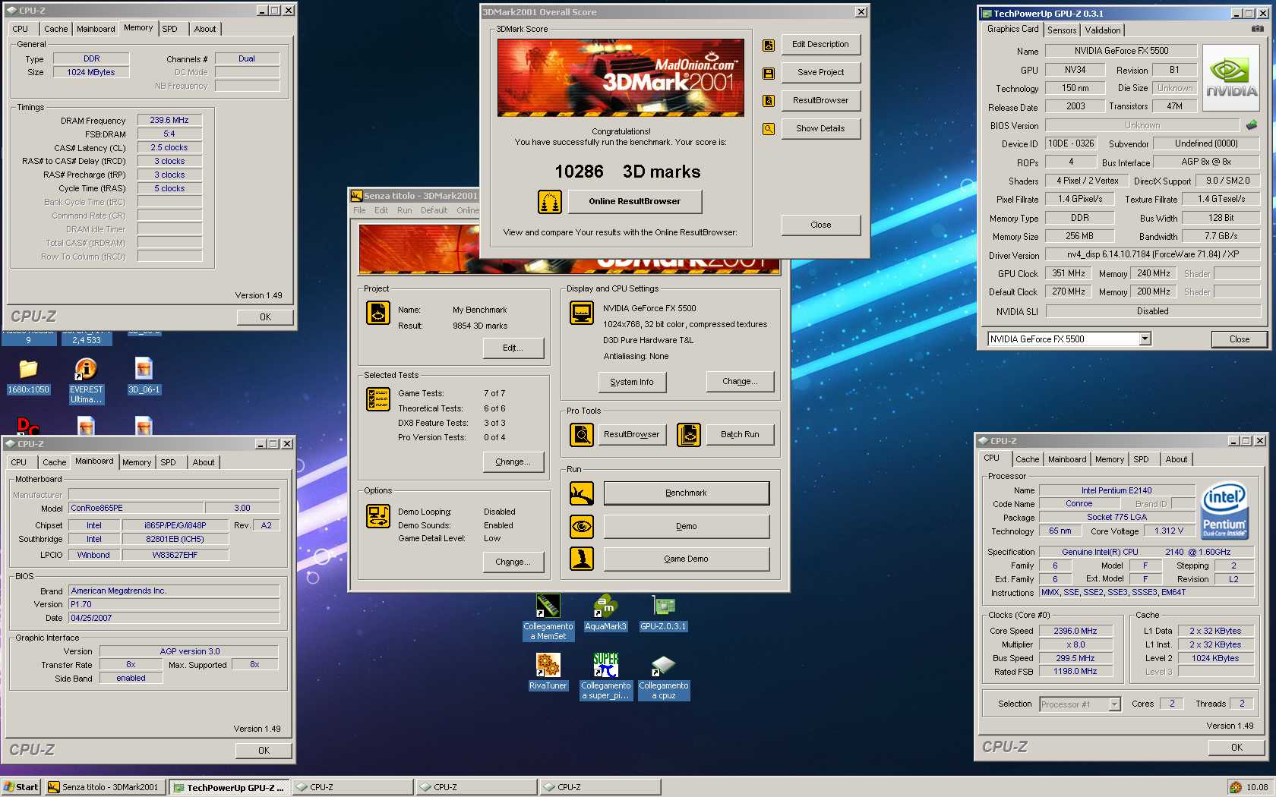
Task: Click the DRAM Frequency 239.6 MHz field
Action: coord(169,120)
